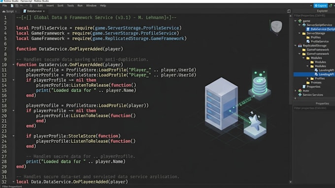This screenshot has height=188, width=335.
Task: Click the undo arrow in toolbar
Action: tap(22, 6)
